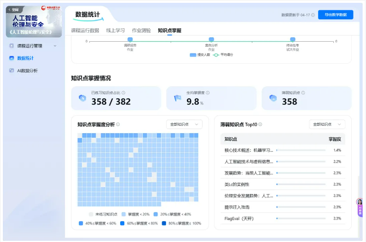The width and height of the screenshot is (366, 242).
Task: Click the info icon beside 薄弱知识点 Top10
Action: pyautogui.click(x=260, y=125)
